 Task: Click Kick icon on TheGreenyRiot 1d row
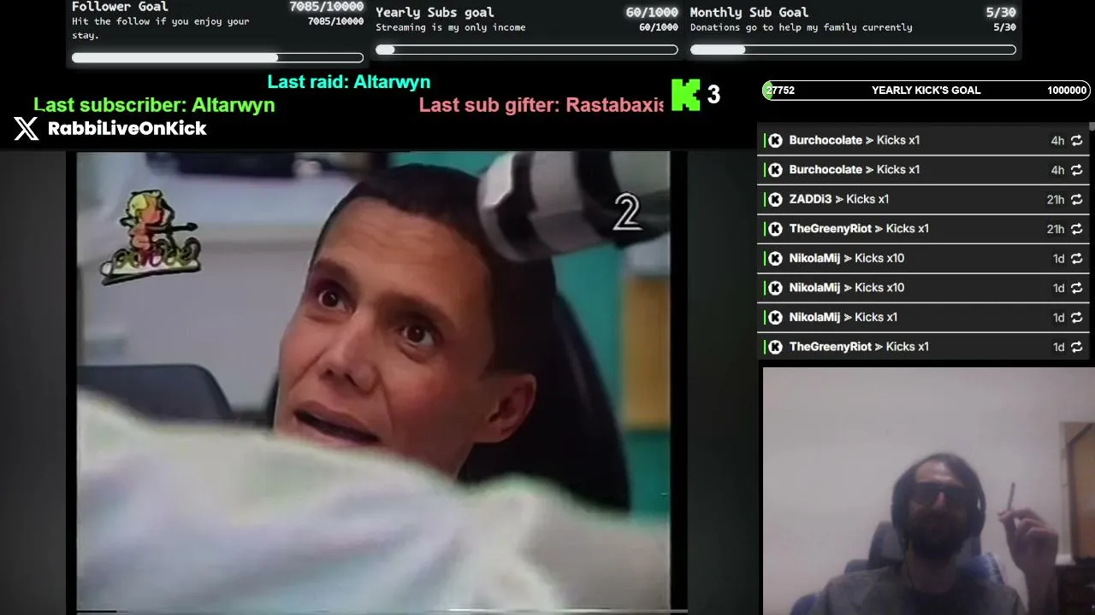coord(775,347)
